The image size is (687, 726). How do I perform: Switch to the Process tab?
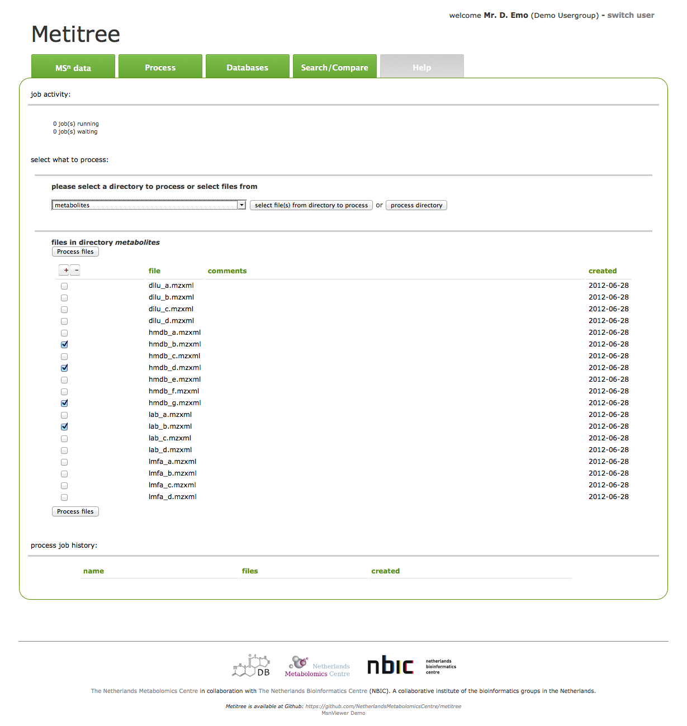coord(160,67)
